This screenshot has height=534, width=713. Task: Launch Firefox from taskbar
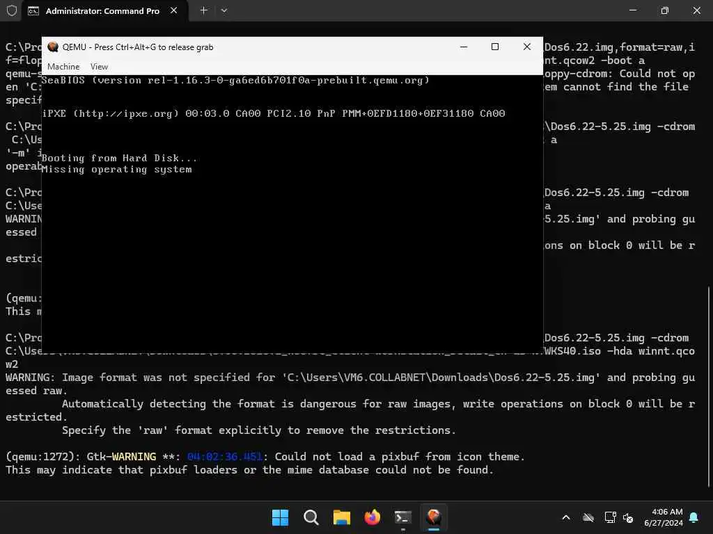[373, 517]
